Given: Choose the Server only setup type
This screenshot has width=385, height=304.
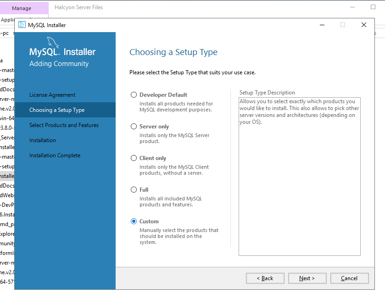Looking at the screenshot, I should pyautogui.click(x=134, y=127).
